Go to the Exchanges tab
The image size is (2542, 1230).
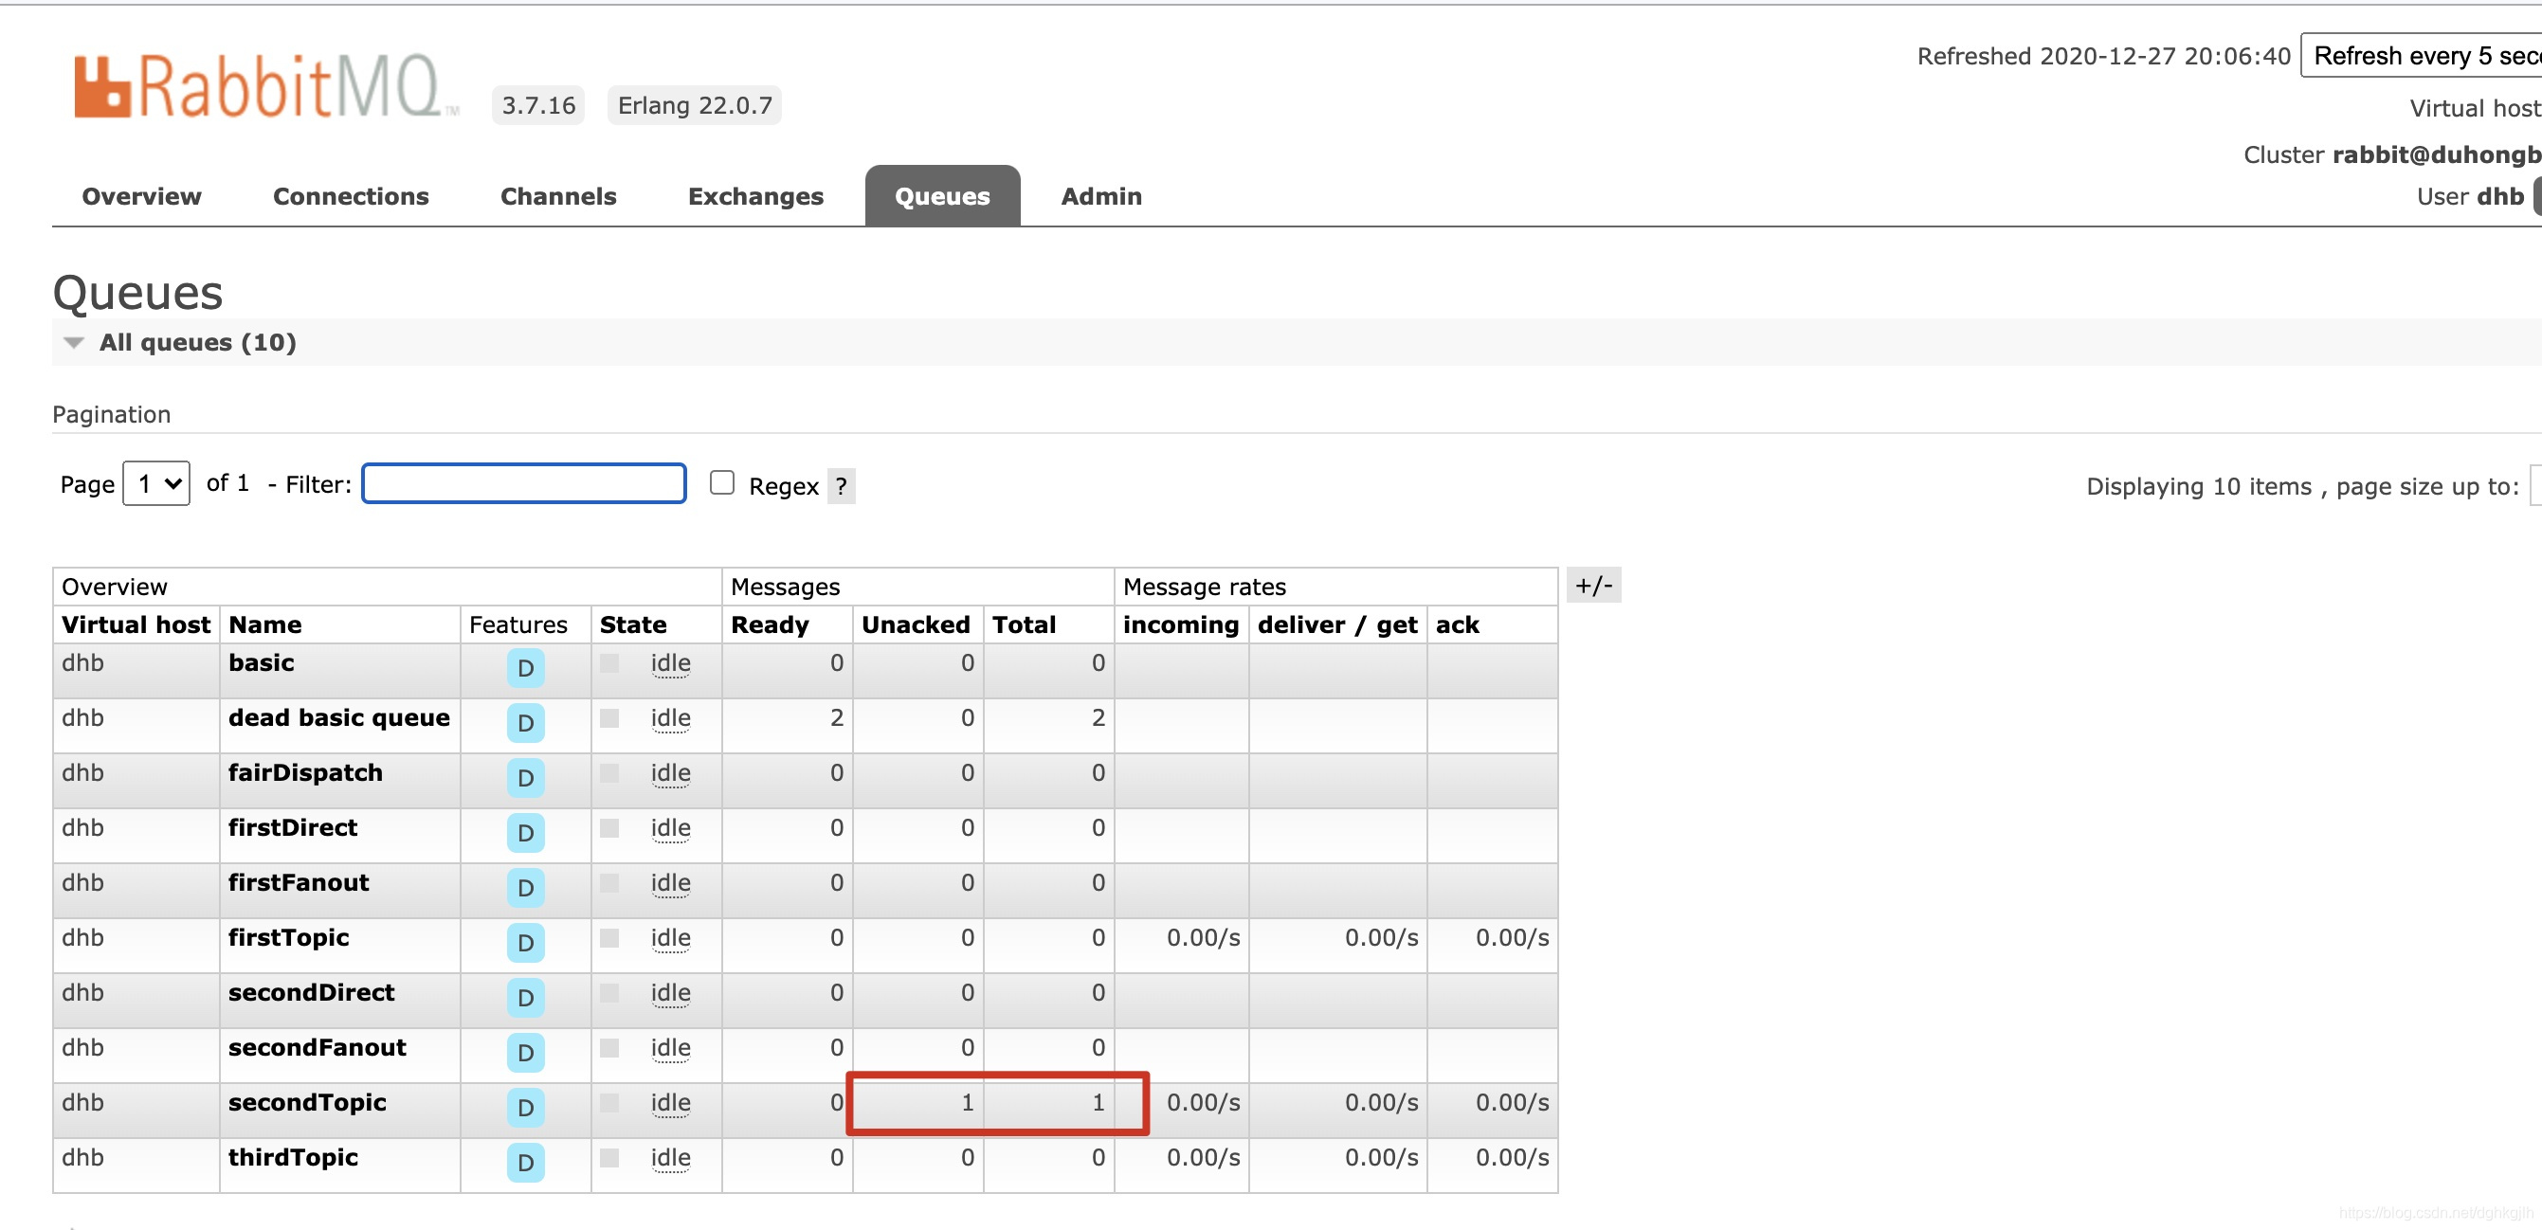point(756,196)
